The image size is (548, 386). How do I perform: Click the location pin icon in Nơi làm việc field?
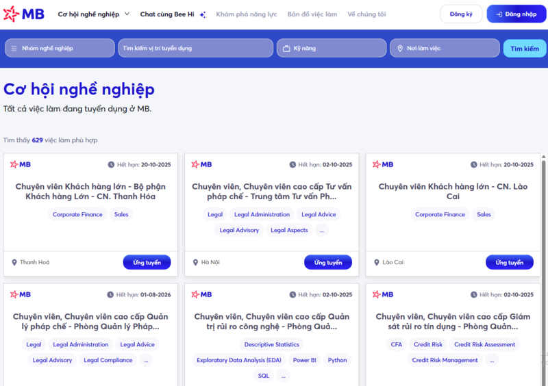point(400,49)
